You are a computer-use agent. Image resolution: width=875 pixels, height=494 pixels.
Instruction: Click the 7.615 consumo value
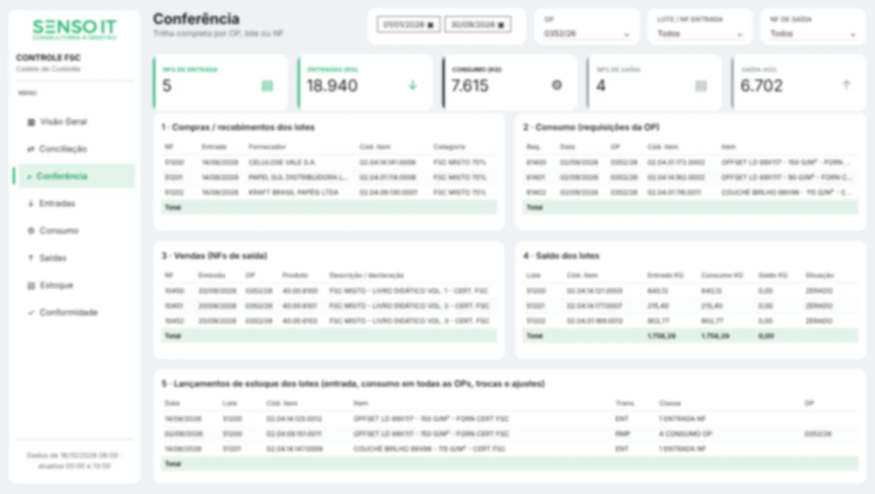(x=470, y=86)
